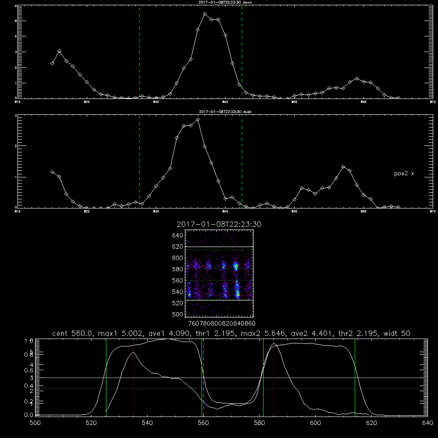Click the small right-side peak diamond in dawn plot
Viewport: 438px width, 438px height.
click(357, 79)
